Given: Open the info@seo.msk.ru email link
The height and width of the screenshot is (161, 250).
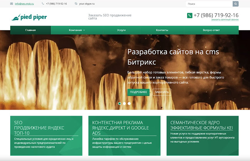Looking at the screenshot, I should pyautogui.click(x=24, y=4).
